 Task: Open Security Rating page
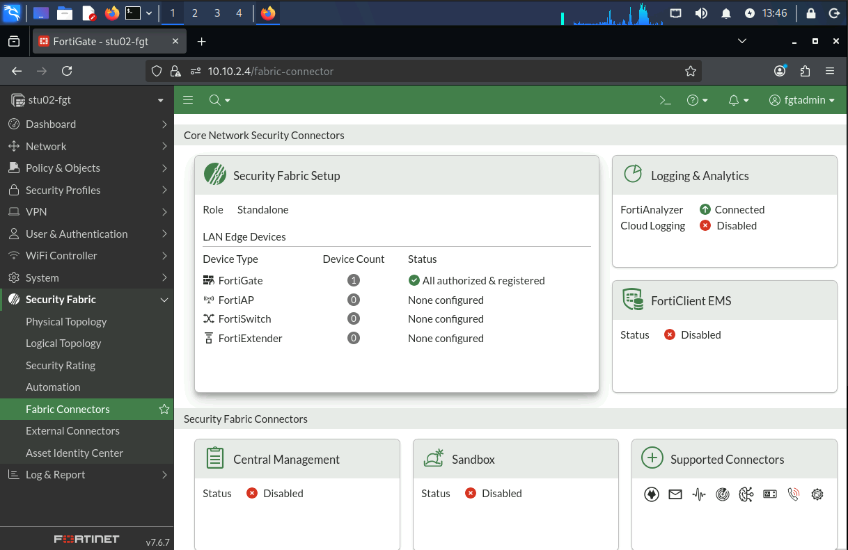(61, 365)
